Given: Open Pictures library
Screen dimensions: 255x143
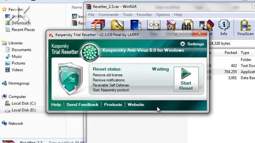Looking at the screenshot, I should (18, 63).
